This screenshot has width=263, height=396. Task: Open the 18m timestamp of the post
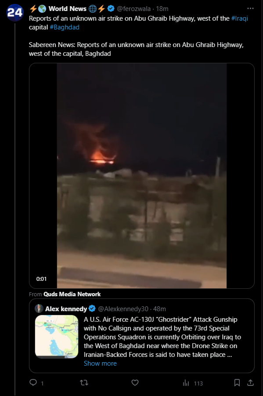coord(162,9)
